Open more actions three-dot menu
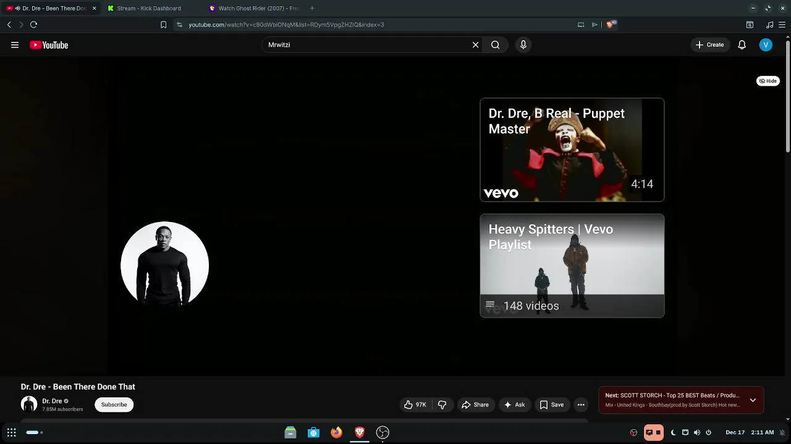791x444 pixels. click(581, 405)
